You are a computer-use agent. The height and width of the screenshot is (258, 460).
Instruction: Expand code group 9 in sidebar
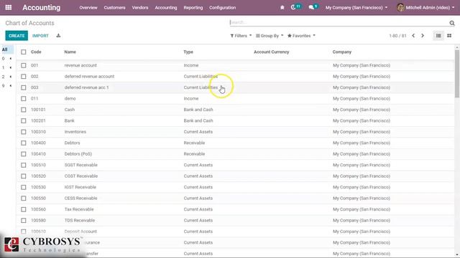tap(6, 86)
